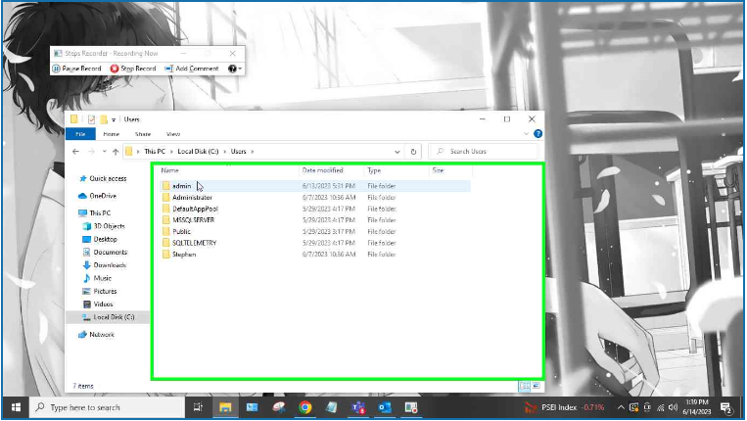Click the Properties quick access toolbar icon
747x421 pixels.
91,119
